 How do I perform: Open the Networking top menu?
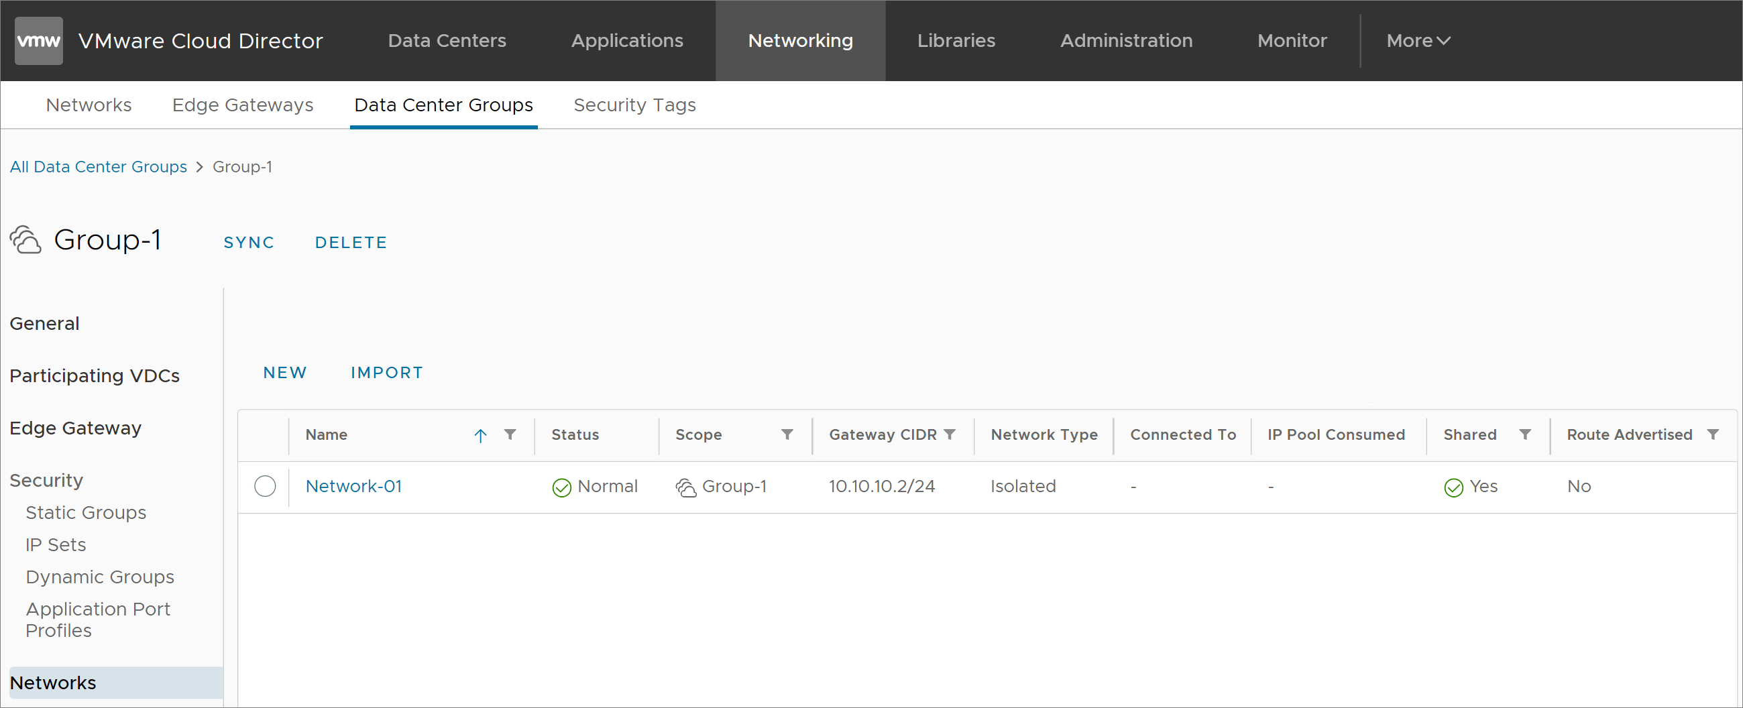[x=801, y=41]
